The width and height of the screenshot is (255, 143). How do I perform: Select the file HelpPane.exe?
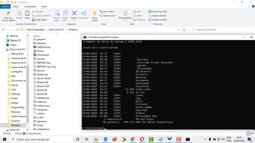43,47
